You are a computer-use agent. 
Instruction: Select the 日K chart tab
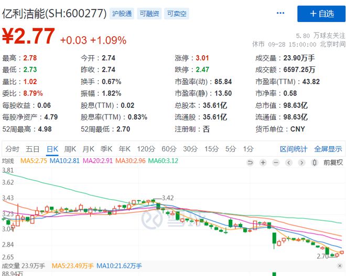point(52,149)
